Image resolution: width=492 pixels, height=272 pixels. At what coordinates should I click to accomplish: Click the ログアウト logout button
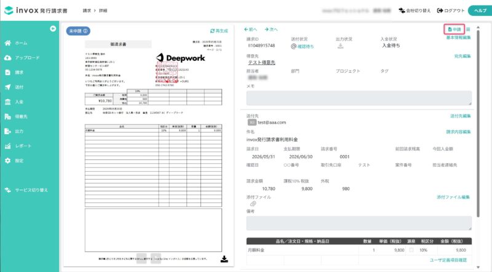[x=451, y=10]
